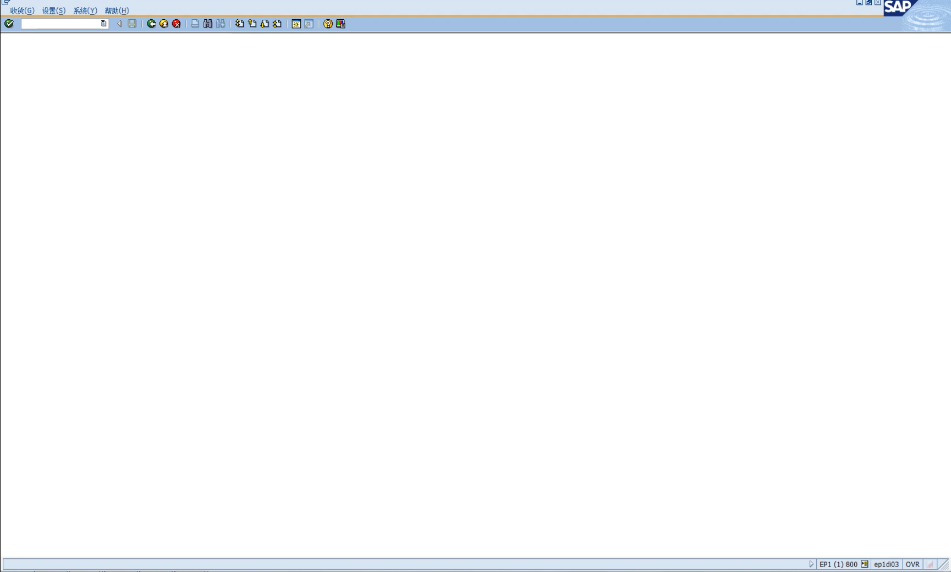The height and width of the screenshot is (572, 951).
Task: Toggle the OVR insert/overwrite mode indicator
Action: coord(912,564)
